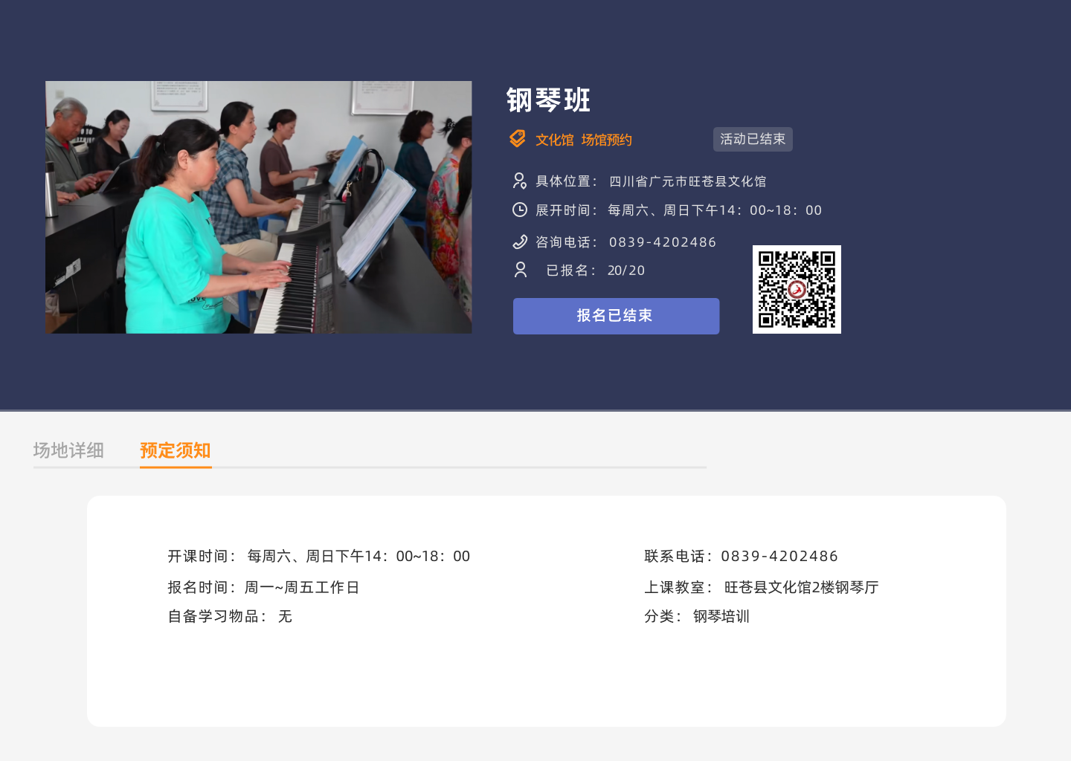Switch to the 场地详细 tab

point(68,450)
